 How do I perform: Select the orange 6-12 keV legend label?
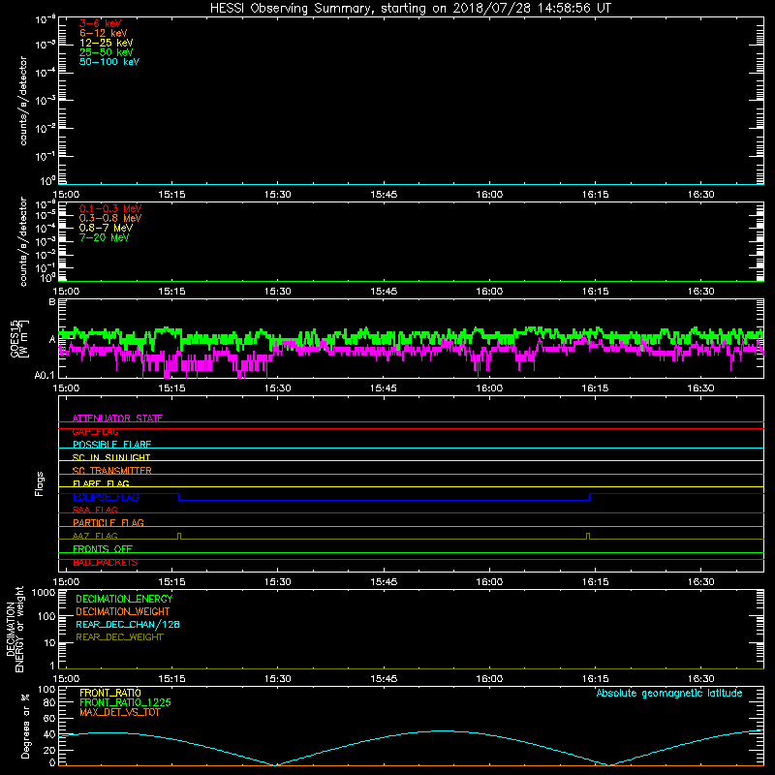tap(104, 33)
